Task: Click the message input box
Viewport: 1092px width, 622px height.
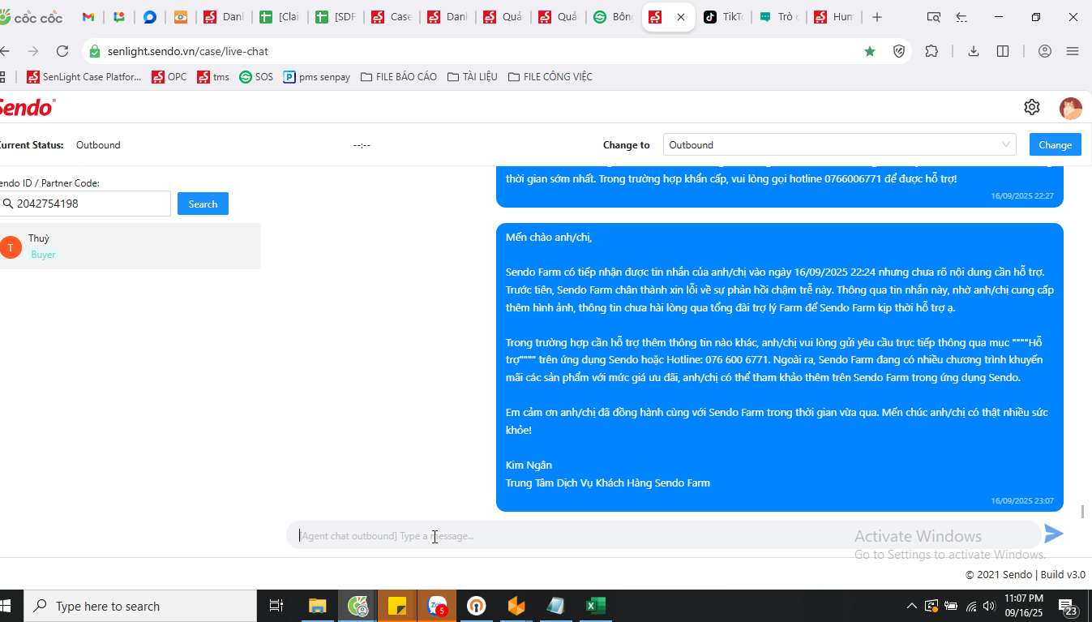Action: click(x=663, y=535)
